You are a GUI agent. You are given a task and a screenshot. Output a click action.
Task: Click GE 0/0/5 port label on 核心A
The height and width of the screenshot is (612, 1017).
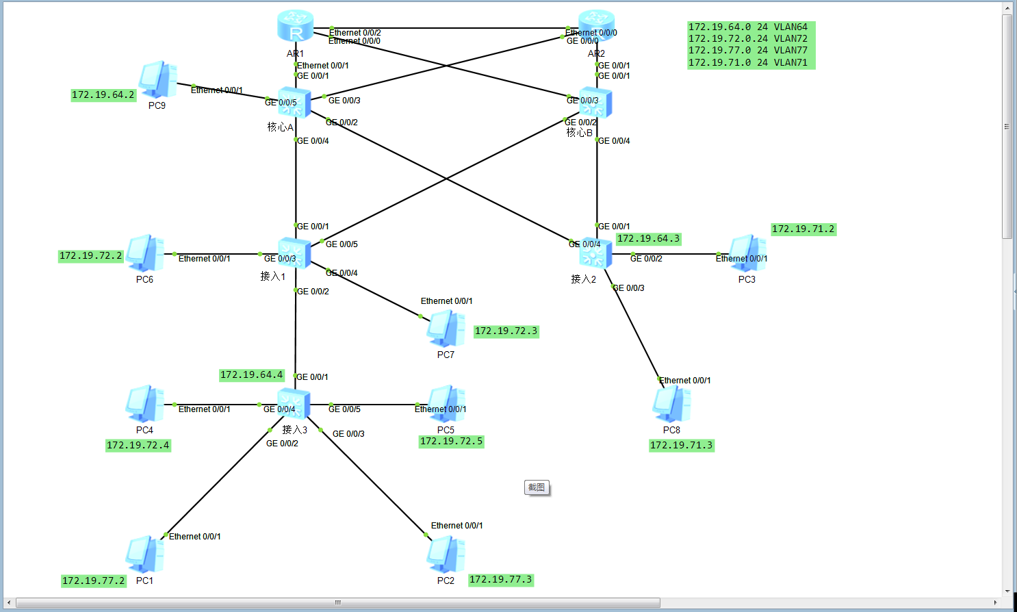(281, 103)
